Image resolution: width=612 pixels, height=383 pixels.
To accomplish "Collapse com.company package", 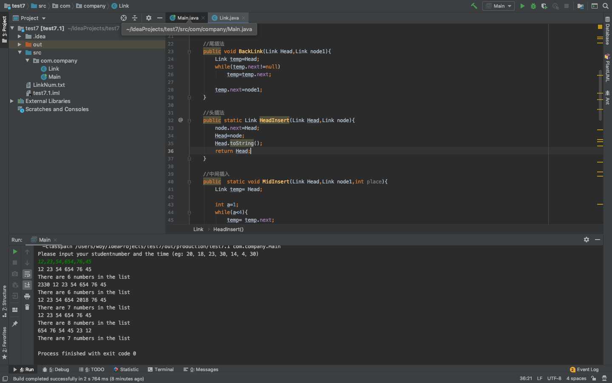I will 28,60.
